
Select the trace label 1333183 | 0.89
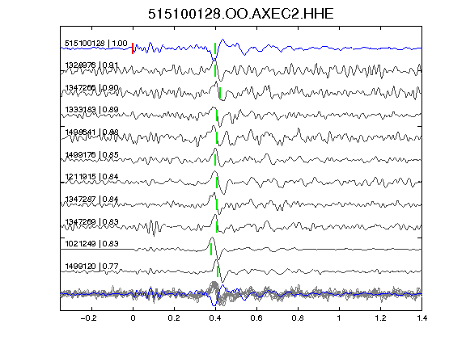coord(91,110)
